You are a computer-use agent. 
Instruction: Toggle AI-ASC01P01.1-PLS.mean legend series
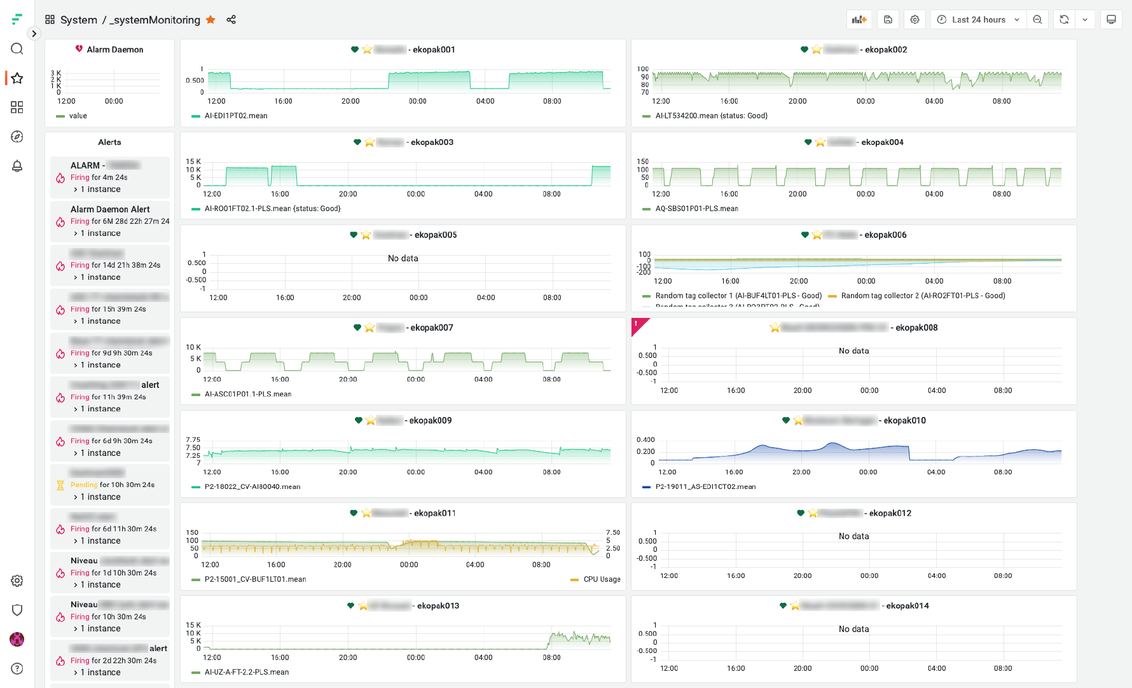coord(248,394)
